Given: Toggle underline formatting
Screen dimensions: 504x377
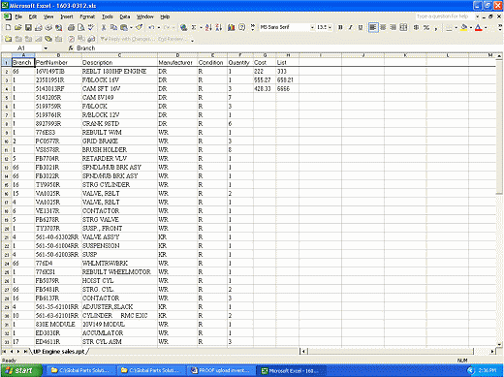Looking at the screenshot, I should 361,28.
